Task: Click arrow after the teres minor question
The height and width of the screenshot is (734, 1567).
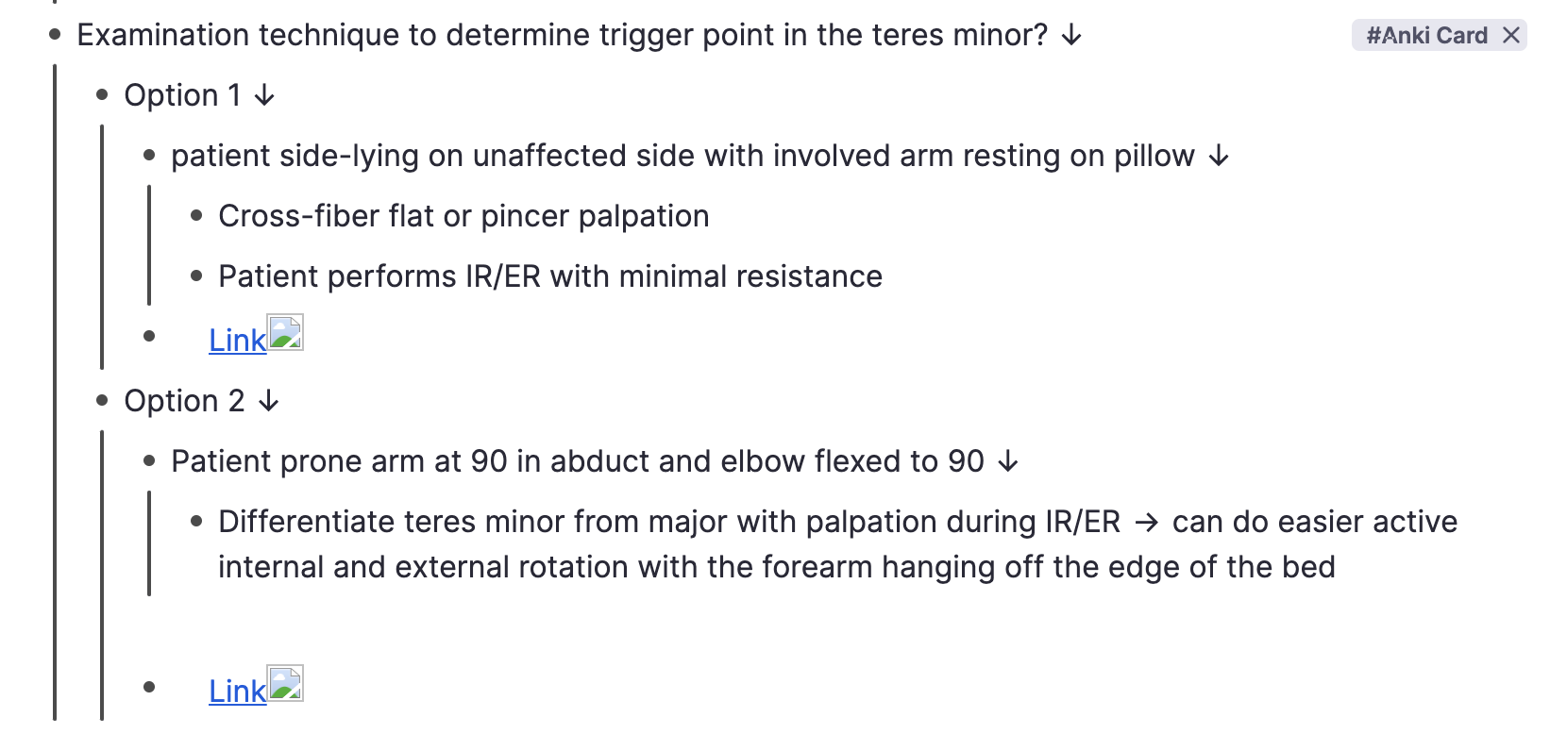Action: pyautogui.click(x=1070, y=36)
